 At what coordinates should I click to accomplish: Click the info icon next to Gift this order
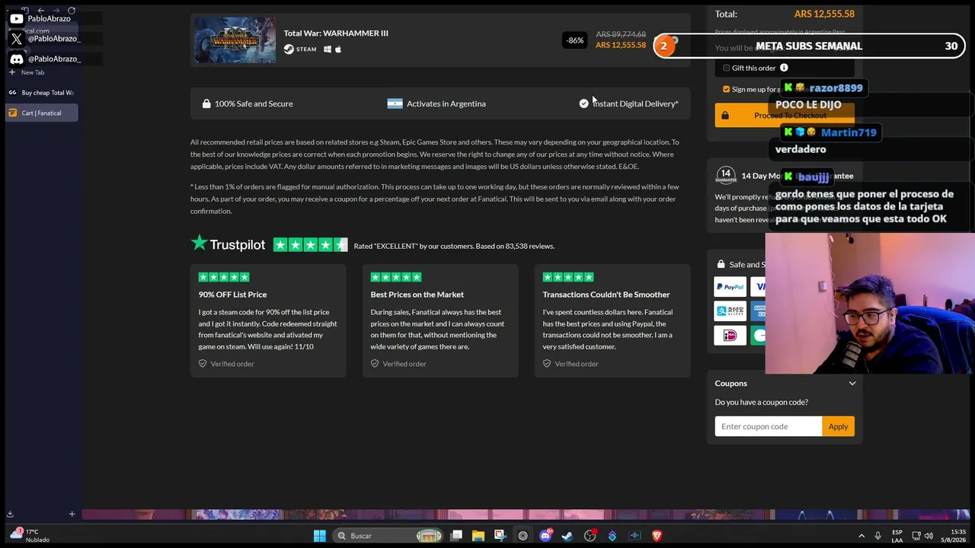pyautogui.click(x=784, y=68)
